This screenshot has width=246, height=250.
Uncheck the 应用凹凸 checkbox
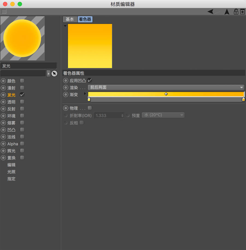coord(90,81)
